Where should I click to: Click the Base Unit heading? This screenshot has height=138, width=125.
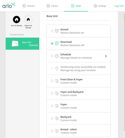tap(52, 16)
